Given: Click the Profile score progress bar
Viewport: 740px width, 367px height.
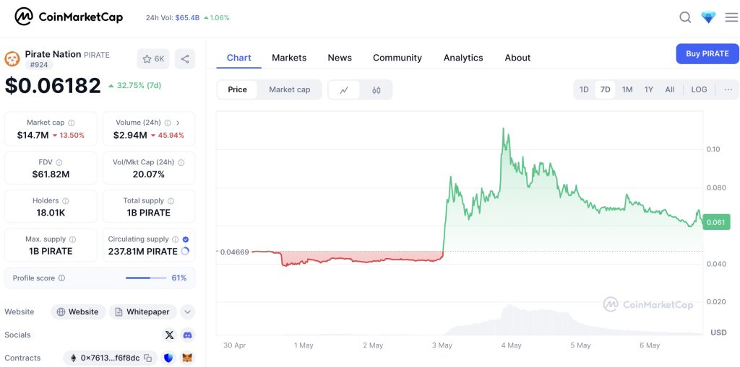Looking at the screenshot, I should pos(146,278).
